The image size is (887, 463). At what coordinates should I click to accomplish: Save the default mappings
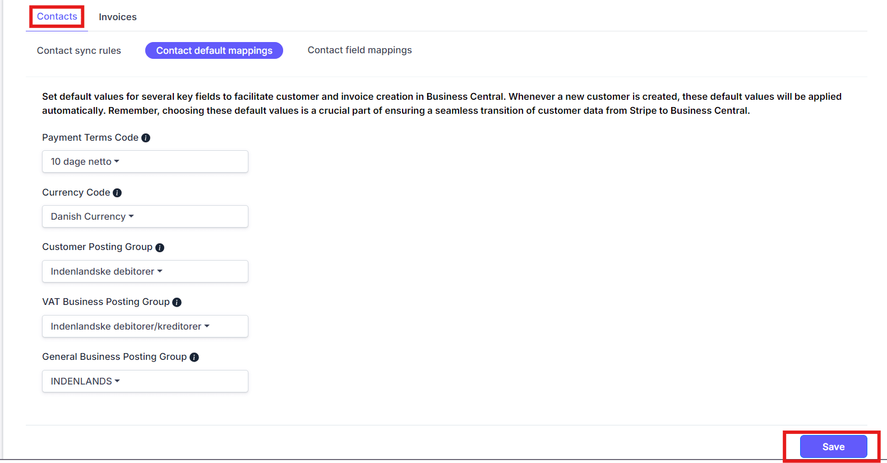(x=833, y=447)
